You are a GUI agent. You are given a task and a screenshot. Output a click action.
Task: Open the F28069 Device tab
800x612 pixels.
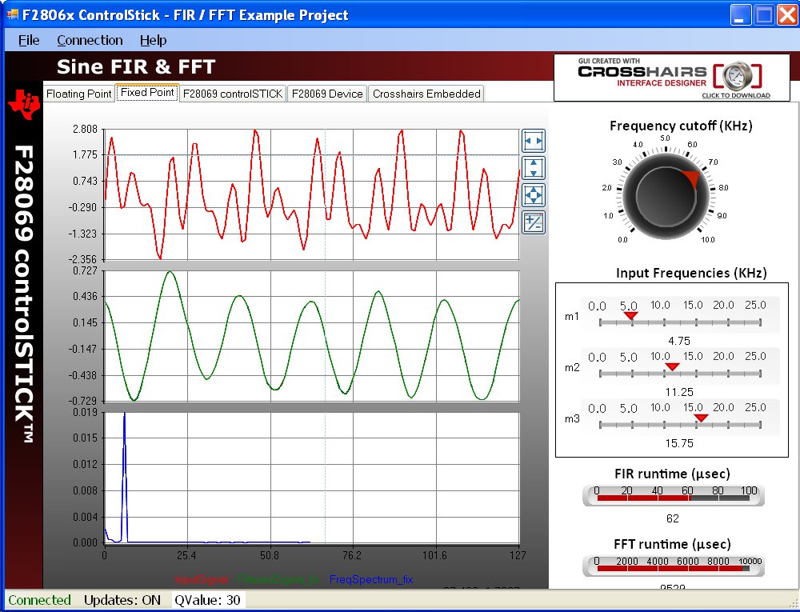(327, 94)
